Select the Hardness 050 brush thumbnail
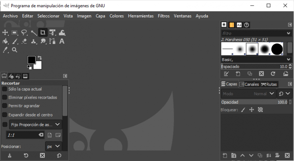Screen dimensions: 294x161 pos(252,49)
